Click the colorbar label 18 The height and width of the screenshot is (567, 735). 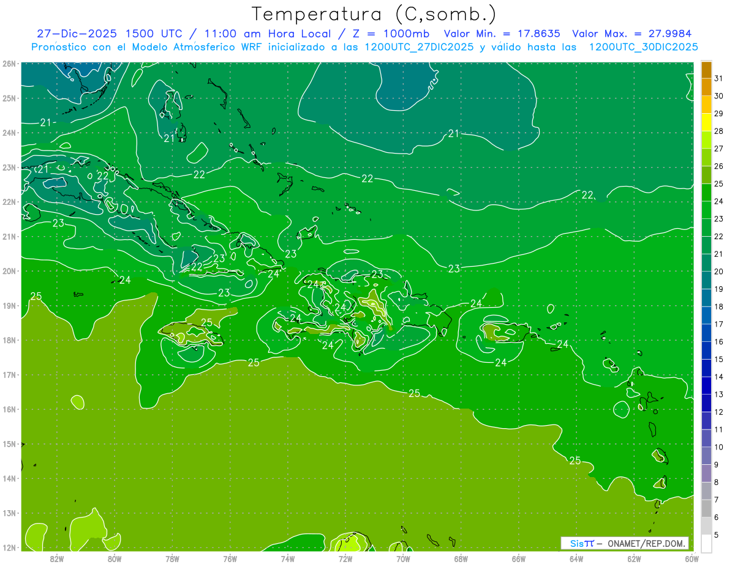pyautogui.click(x=718, y=306)
